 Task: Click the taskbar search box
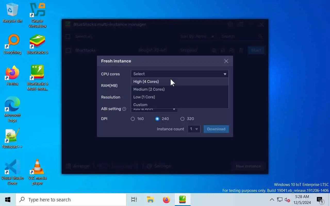pyautogui.click(x=71, y=200)
